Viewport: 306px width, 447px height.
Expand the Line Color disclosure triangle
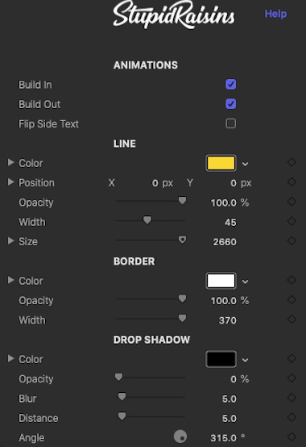coord(10,162)
